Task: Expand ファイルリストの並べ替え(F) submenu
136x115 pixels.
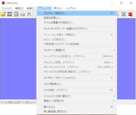Action: (x=77, y=96)
